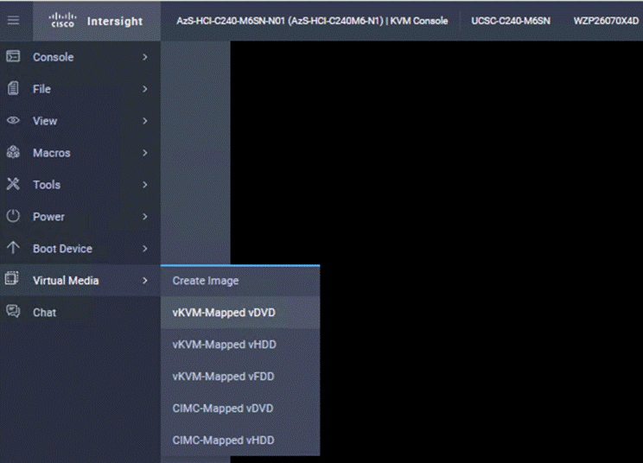Click the AzS-HCI-C240-M6SN-N01 KVM Console title
The height and width of the screenshot is (463, 643).
pyautogui.click(x=312, y=21)
